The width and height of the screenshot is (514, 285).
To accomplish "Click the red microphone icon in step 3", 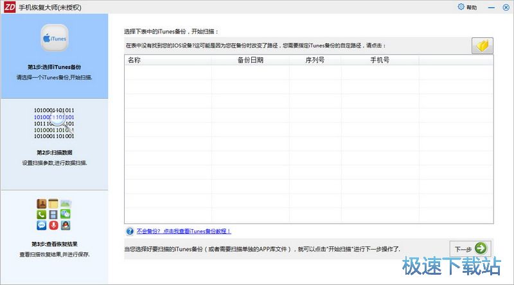I will [x=54, y=225].
